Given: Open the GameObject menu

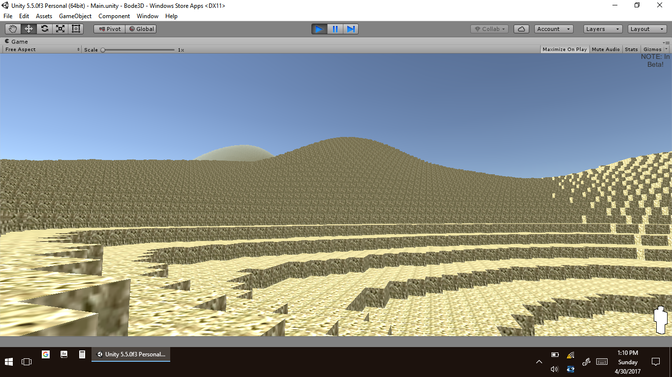Looking at the screenshot, I should (75, 16).
